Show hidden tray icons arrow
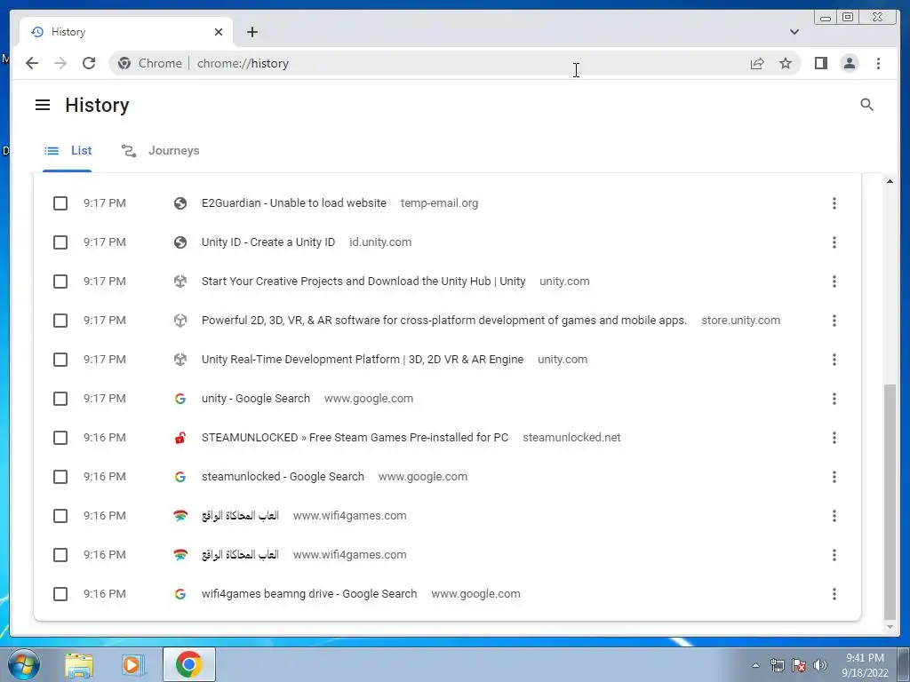Viewport: 910px width, 682px height. tap(755, 665)
